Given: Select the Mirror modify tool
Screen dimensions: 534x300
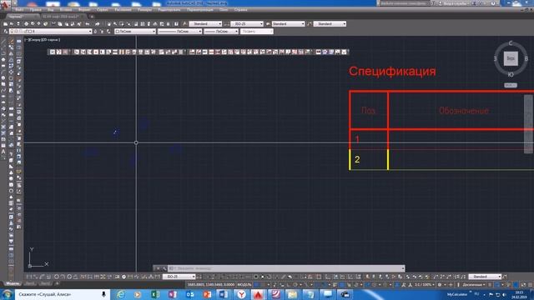Looking at the screenshot, I should 11,53.
